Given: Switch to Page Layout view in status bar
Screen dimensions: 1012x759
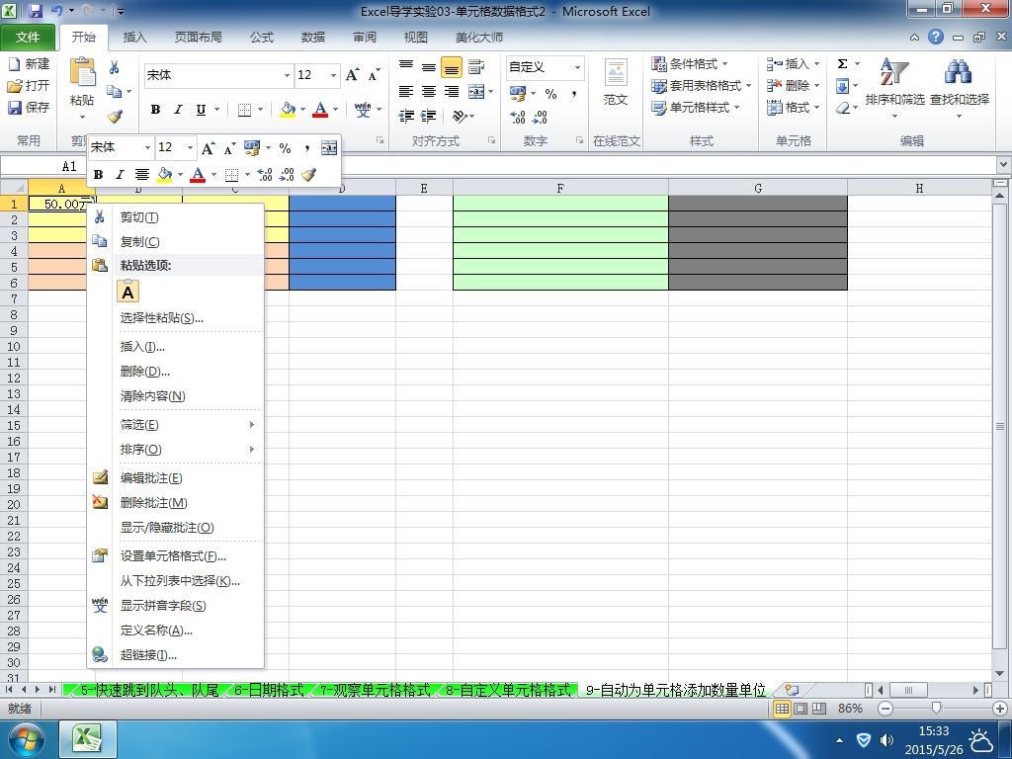Looking at the screenshot, I should click(801, 709).
